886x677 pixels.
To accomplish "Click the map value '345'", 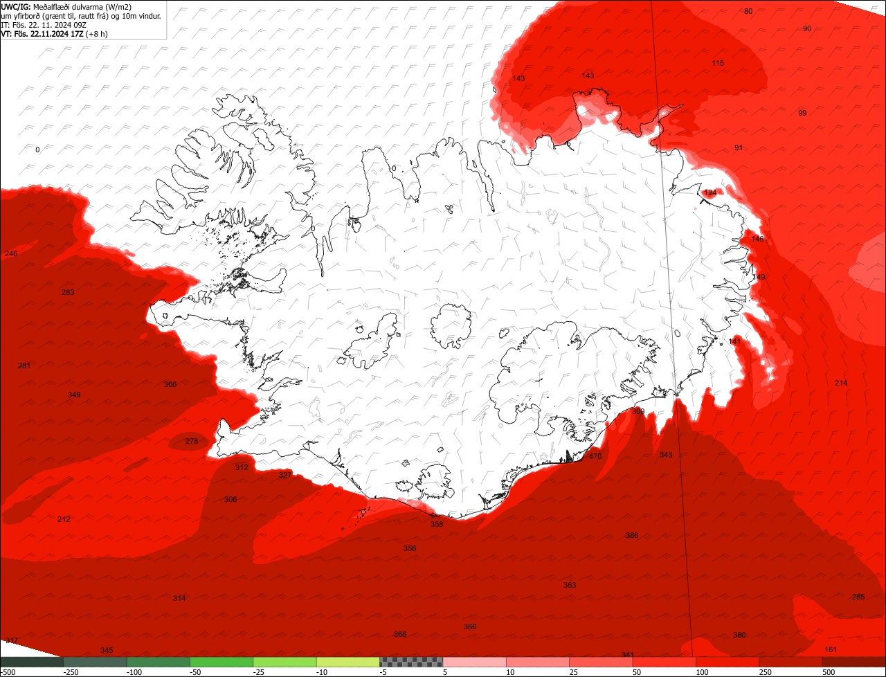I will (x=107, y=650).
